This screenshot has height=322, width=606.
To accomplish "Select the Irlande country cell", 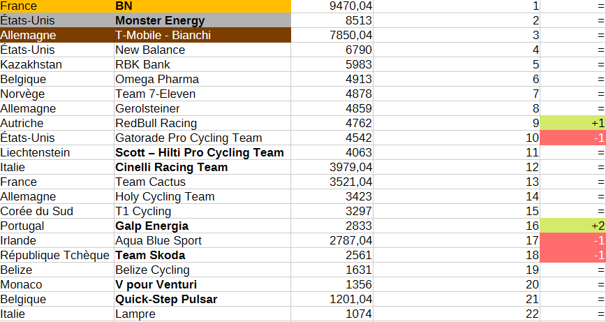I will (x=57, y=240).
